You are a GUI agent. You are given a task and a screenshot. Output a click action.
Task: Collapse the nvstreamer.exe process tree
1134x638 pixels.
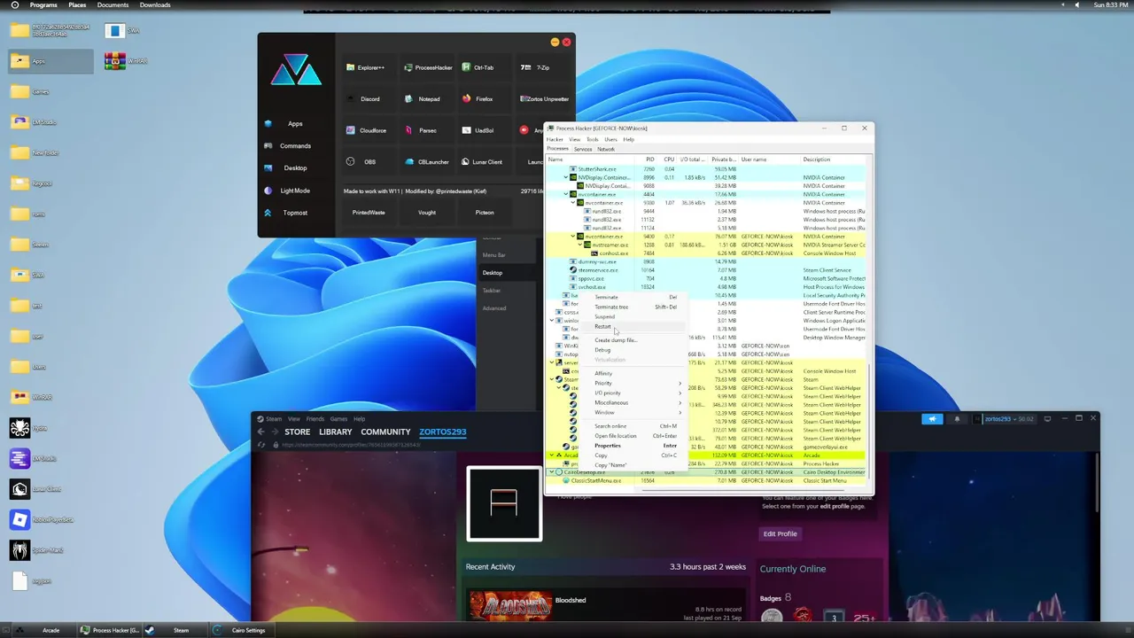coord(580,245)
